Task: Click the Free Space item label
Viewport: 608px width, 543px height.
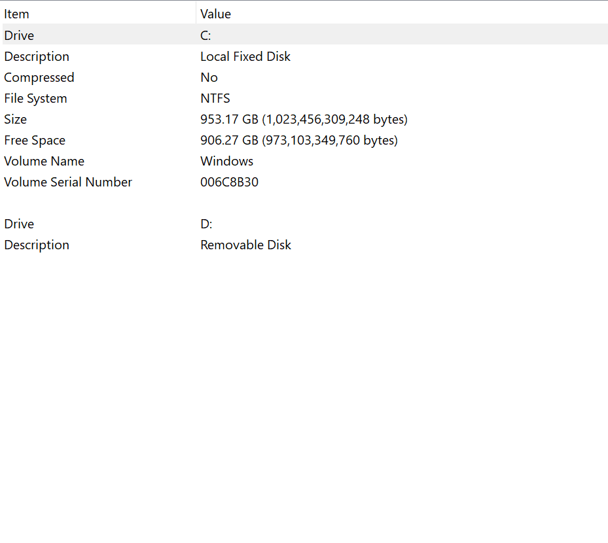Action: tap(35, 140)
